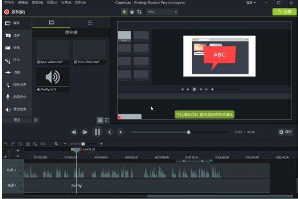Expand the 更多 more tools list

point(17,120)
